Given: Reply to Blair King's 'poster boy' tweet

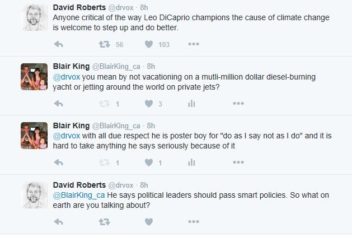Looking at the screenshot, I should [x=59, y=163].
